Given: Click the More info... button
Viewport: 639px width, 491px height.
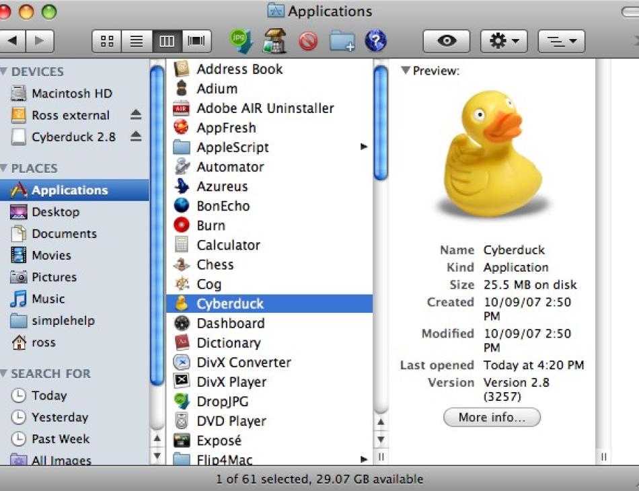Looking at the screenshot, I should (x=492, y=417).
